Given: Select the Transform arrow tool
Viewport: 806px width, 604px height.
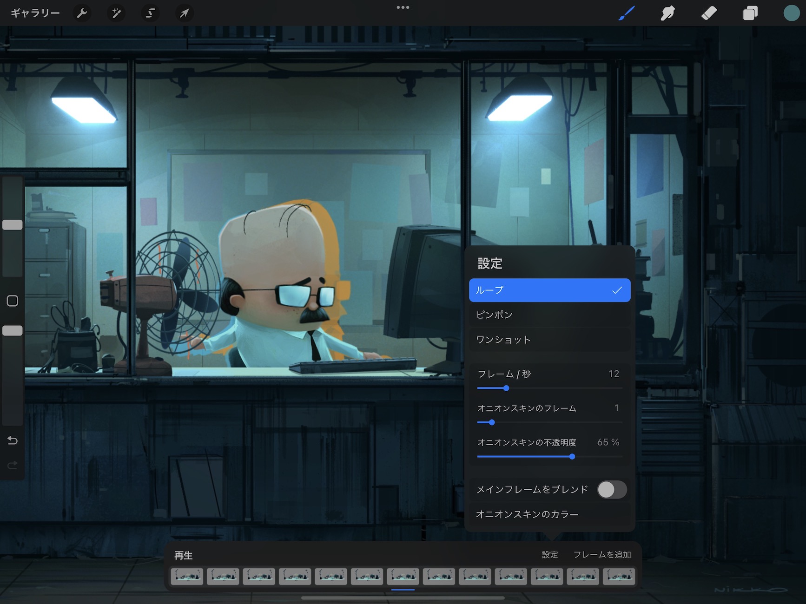Looking at the screenshot, I should tap(185, 13).
